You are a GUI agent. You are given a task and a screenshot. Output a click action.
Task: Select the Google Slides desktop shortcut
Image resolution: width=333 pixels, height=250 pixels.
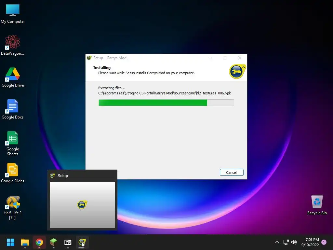pyautogui.click(x=13, y=173)
